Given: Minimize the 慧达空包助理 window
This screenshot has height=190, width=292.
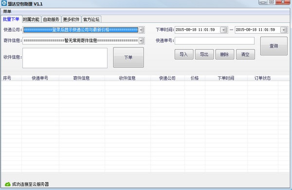Looking at the screenshot, I should point(263,2).
